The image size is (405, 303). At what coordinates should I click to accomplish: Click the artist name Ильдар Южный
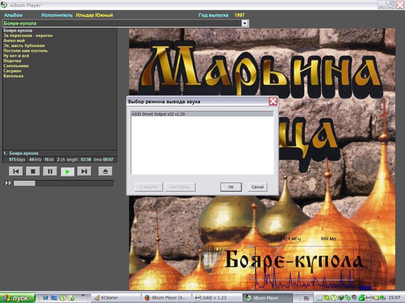pos(94,15)
